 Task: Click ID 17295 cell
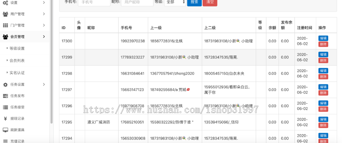click(x=67, y=122)
